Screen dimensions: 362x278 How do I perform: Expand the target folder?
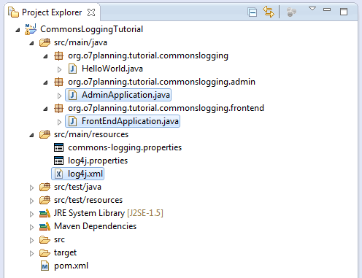(31, 253)
